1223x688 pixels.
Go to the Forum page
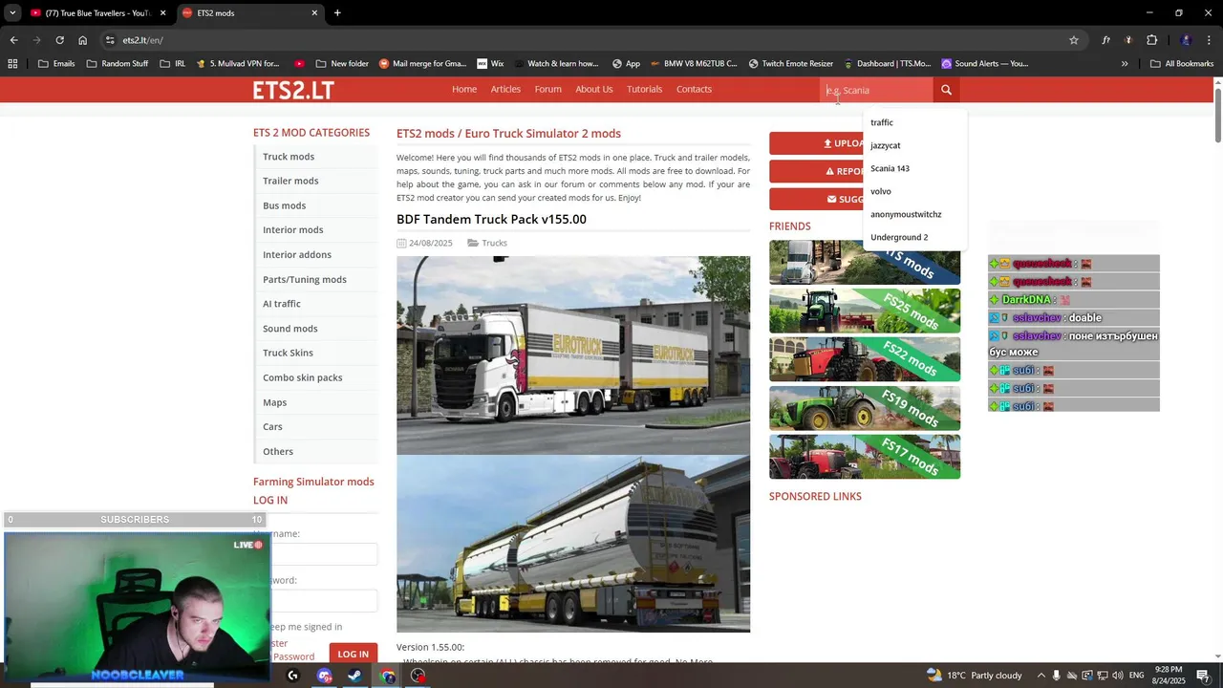coord(548,89)
